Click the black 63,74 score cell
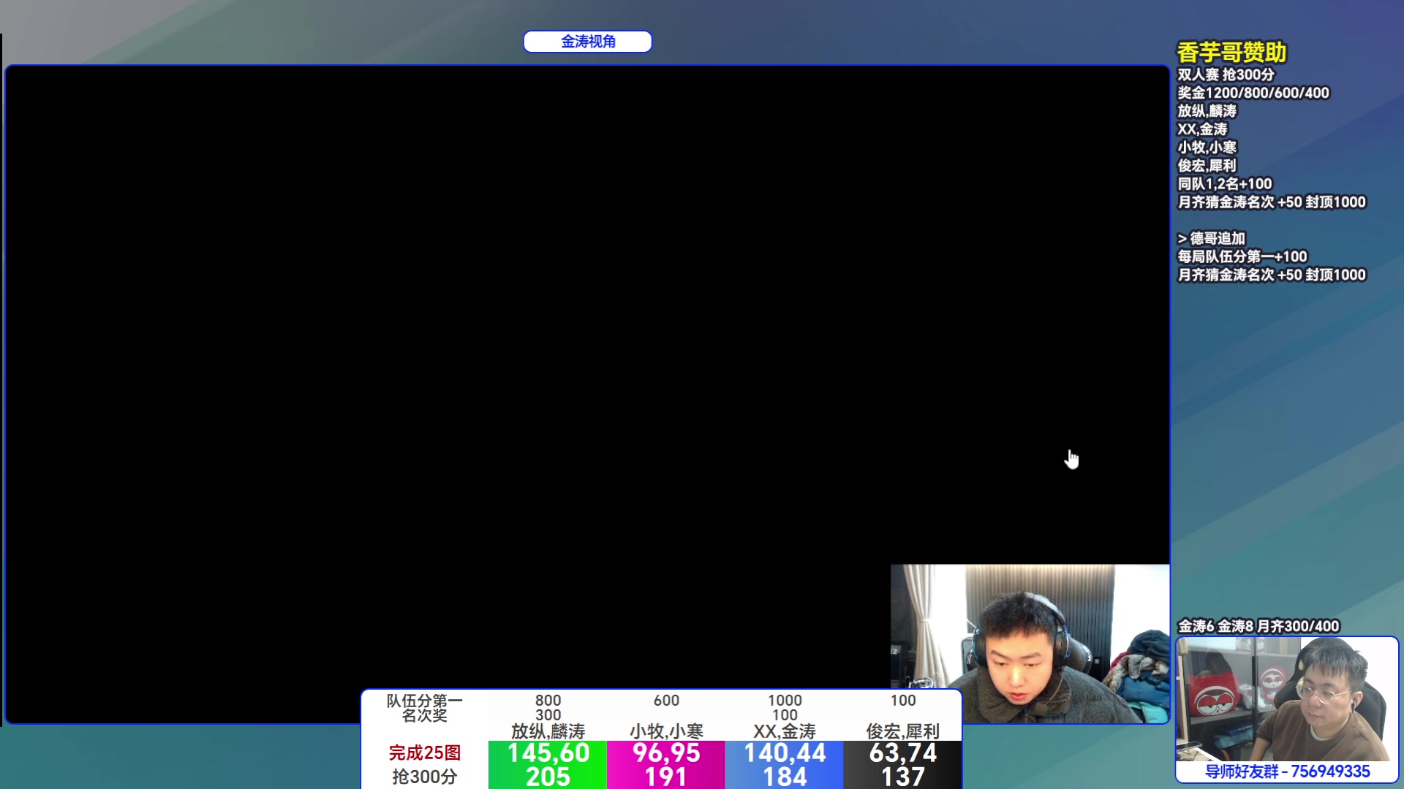The height and width of the screenshot is (789, 1404). [903, 753]
